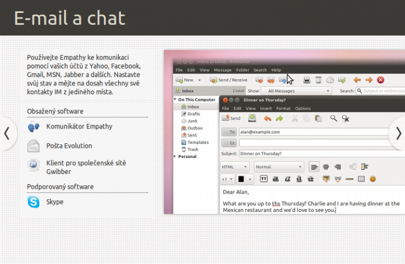Open the Normal paragraph style dropdown
The image size is (405, 264).
279,167
